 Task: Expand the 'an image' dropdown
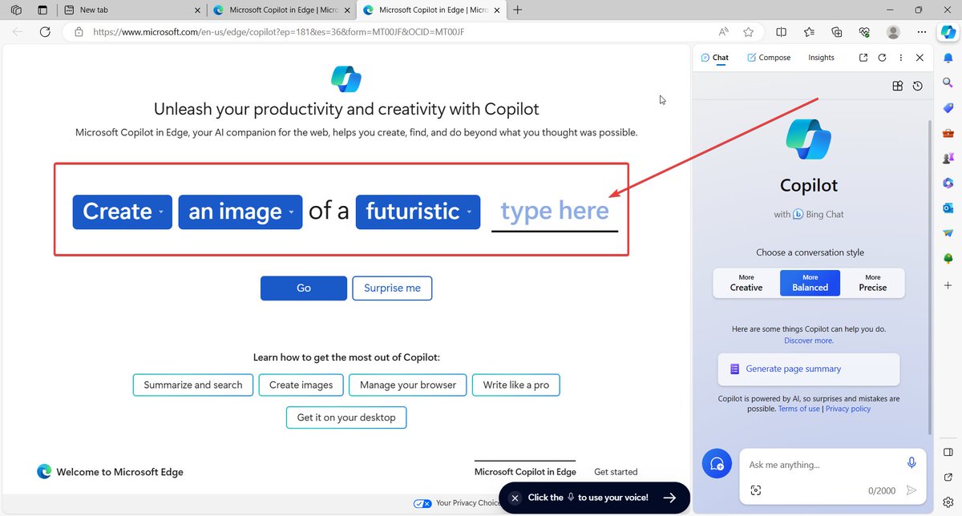point(240,212)
